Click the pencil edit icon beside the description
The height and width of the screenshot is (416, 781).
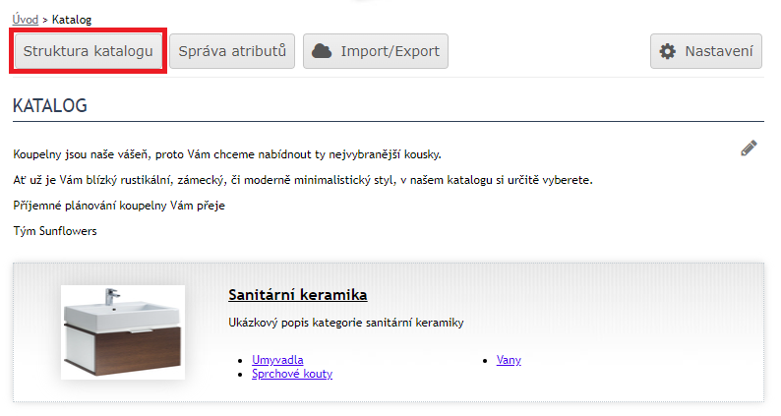pyautogui.click(x=749, y=149)
